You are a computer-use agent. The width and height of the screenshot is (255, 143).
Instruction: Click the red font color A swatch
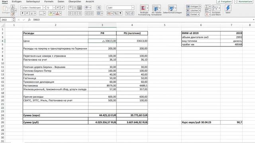tap(57, 13)
